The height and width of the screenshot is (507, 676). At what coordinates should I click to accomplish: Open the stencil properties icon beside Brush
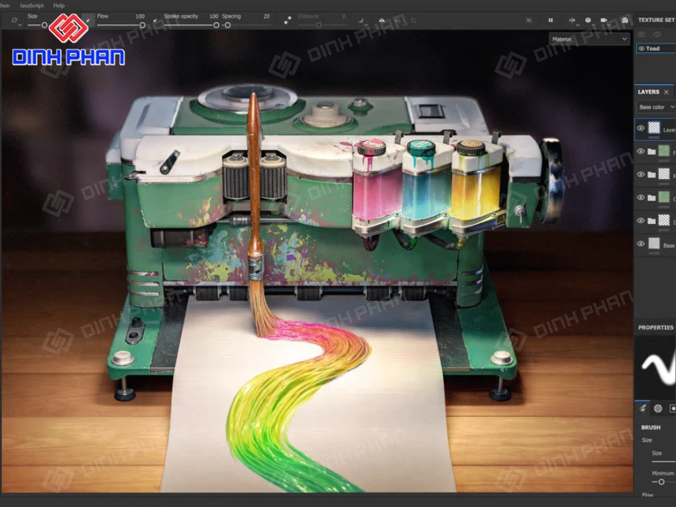[658, 409]
